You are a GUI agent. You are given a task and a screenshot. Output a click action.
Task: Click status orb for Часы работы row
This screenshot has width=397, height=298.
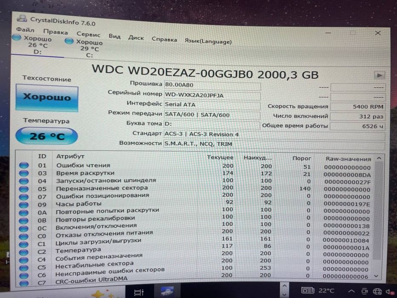coord(24,205)
